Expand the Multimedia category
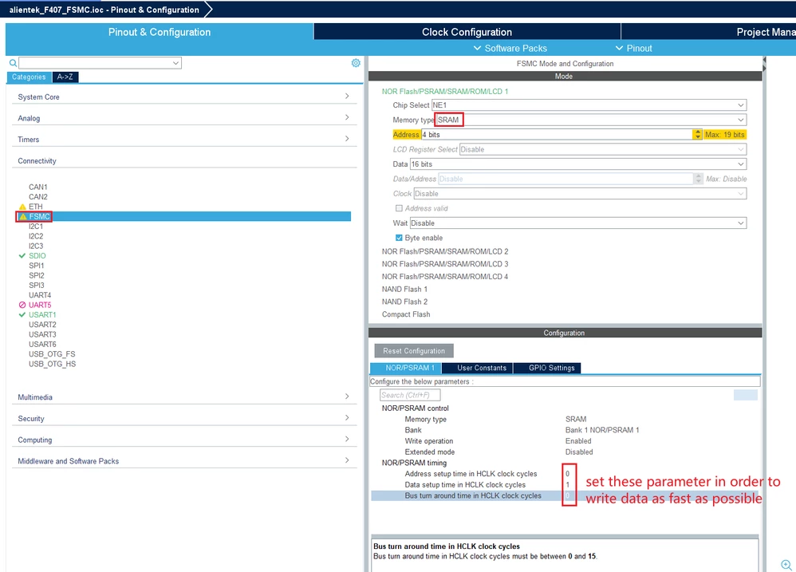 (184, 397)
